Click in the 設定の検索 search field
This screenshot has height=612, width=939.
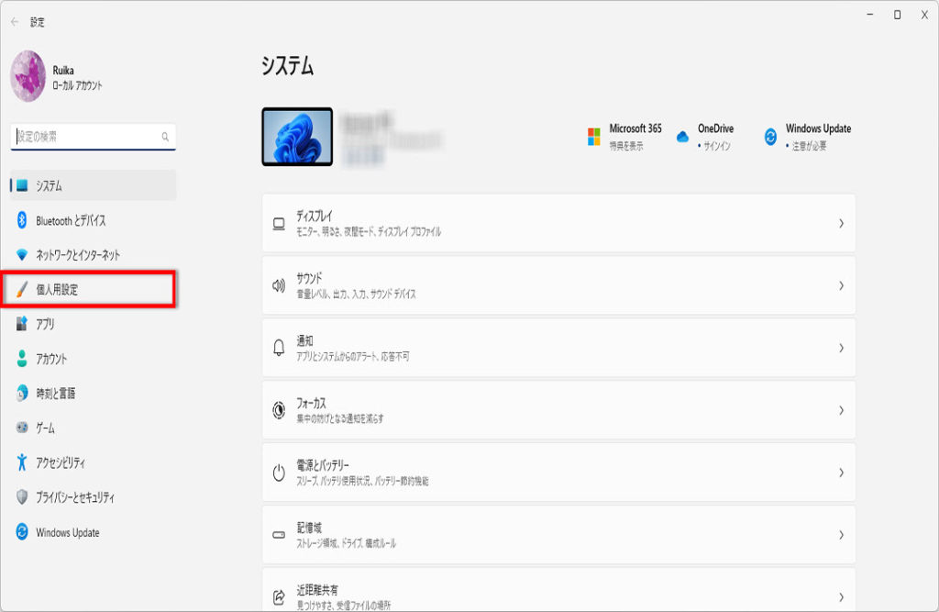click(x=88, y=137)
